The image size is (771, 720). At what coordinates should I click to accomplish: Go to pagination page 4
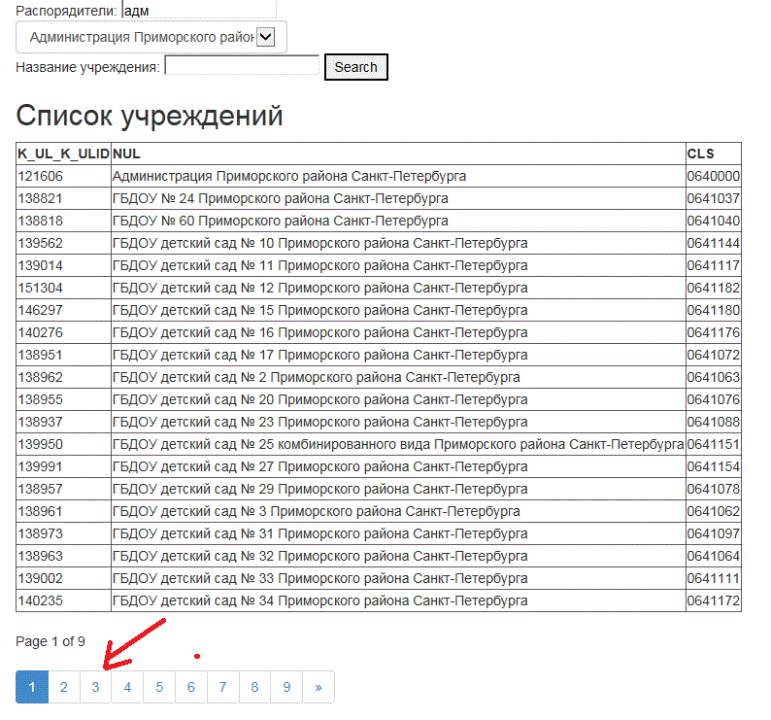tap(127, 687)
